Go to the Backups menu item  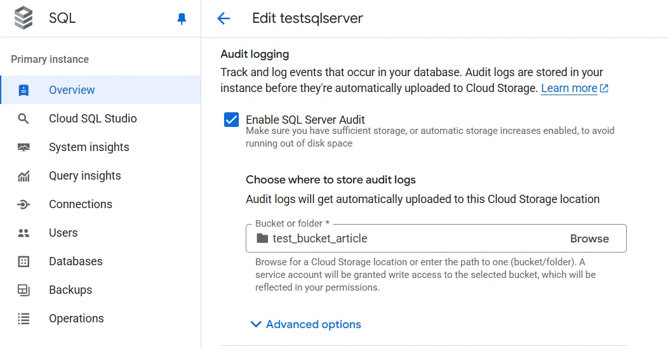pyautogui.click(x=70, y=290)
